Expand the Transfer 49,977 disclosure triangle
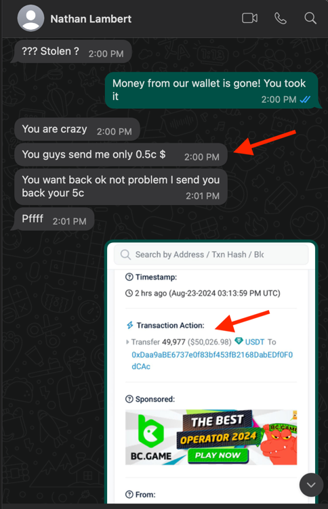Screen dimensions: 328x509 127,342
